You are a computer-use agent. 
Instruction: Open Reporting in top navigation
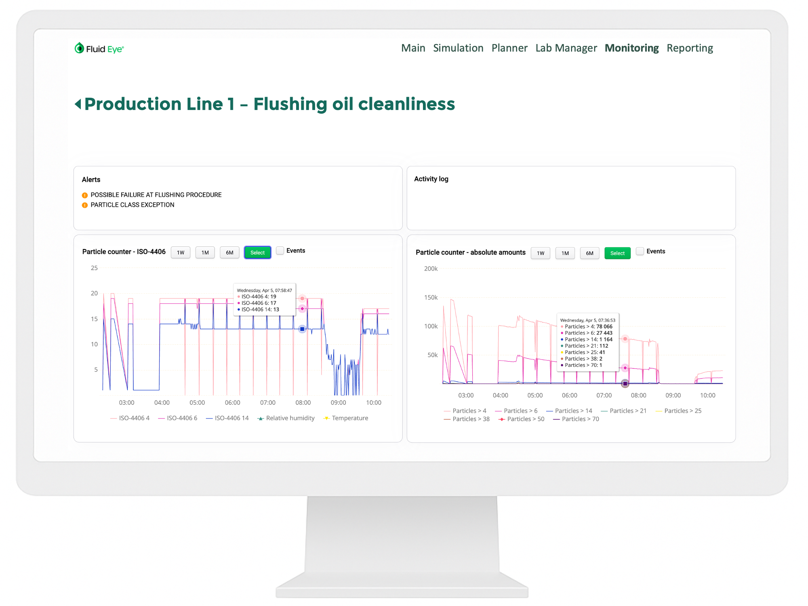(690, 48)
